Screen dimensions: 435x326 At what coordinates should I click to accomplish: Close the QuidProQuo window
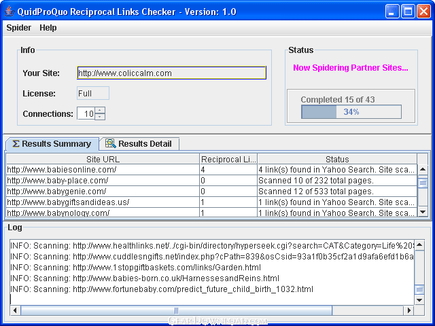(x=423, y=12)
